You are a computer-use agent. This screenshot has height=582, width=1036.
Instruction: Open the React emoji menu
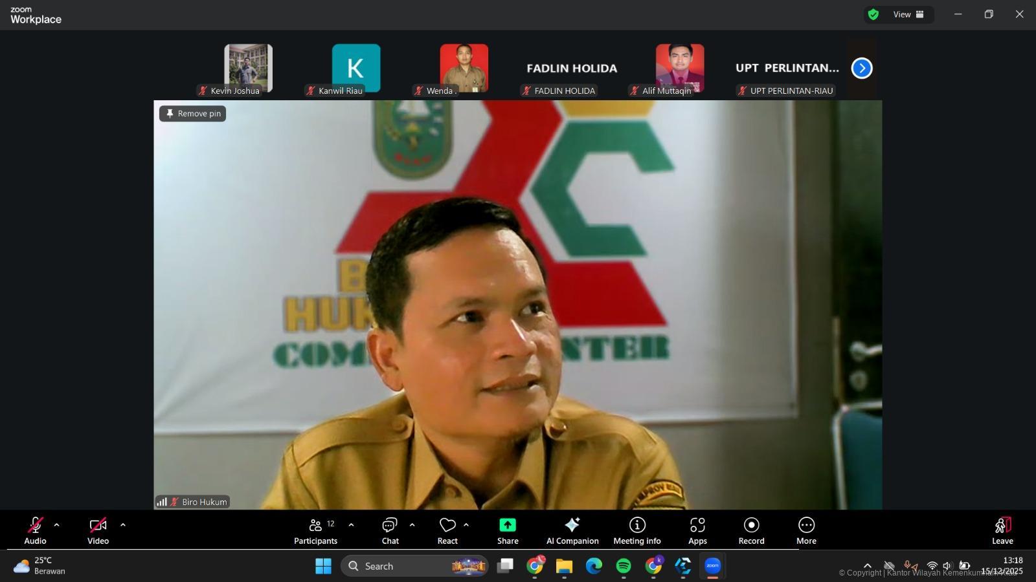coord(447,531)
